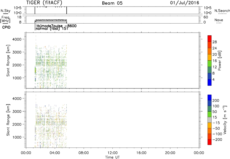
Task: Click the 3000 tick in the power panel
Action: [17, 52]
